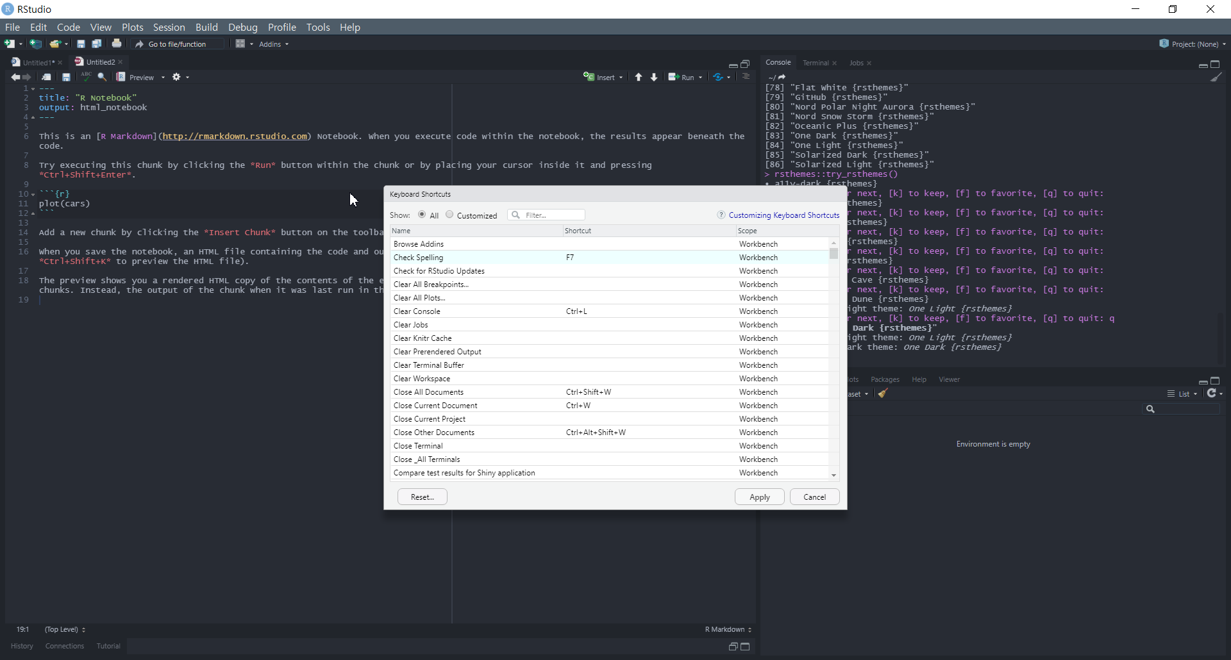Select the All radio button

pyautogui.click(x=422, y=215)
